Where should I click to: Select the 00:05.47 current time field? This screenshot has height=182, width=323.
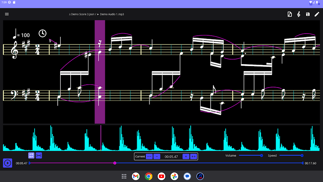[171, 156]
